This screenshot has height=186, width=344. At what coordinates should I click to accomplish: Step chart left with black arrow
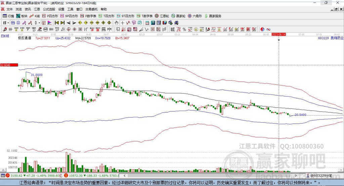[x=69, y=23]
